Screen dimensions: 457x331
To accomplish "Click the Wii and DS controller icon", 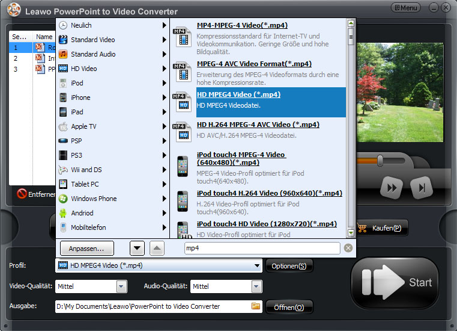I will pos(63,170).
